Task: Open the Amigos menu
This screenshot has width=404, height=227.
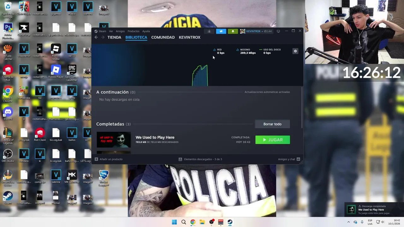Action: [x=120, y=31]
